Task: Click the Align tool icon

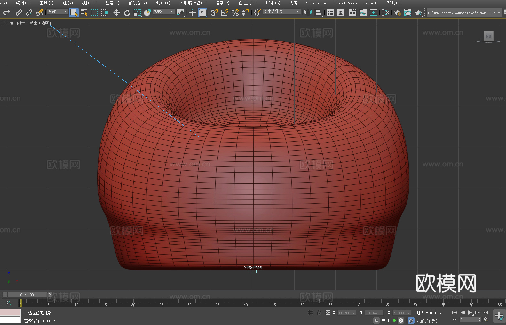Action: 318,12
